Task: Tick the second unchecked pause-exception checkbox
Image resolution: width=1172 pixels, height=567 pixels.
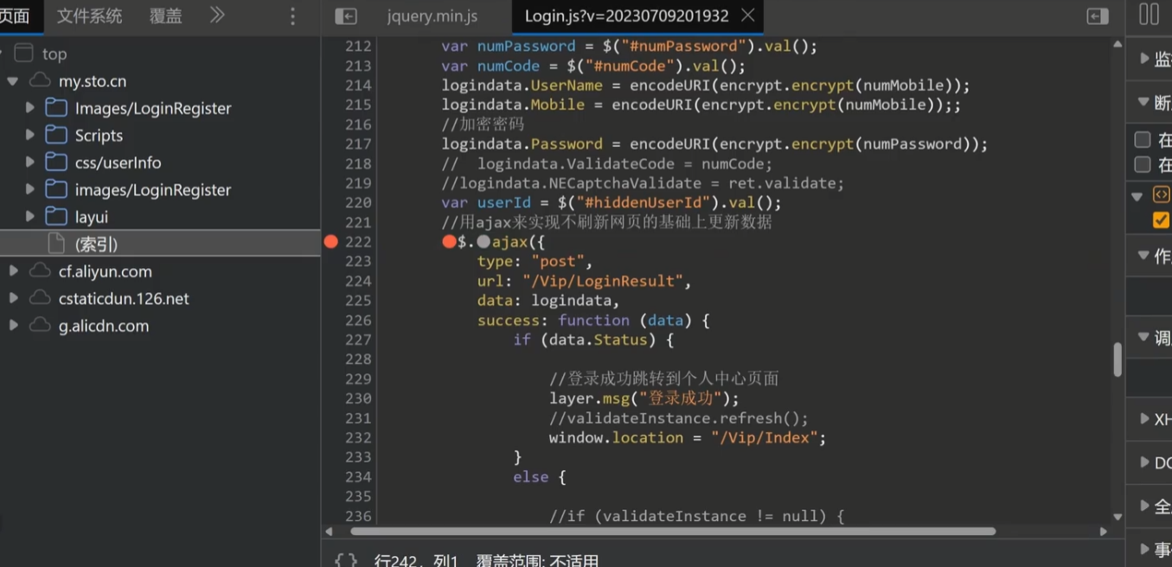Action: (x=1143, y=164)
